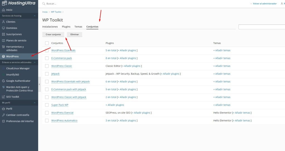Click '9 en total' plugins link
The image size is (285, 151).
(x=111, y=89)
